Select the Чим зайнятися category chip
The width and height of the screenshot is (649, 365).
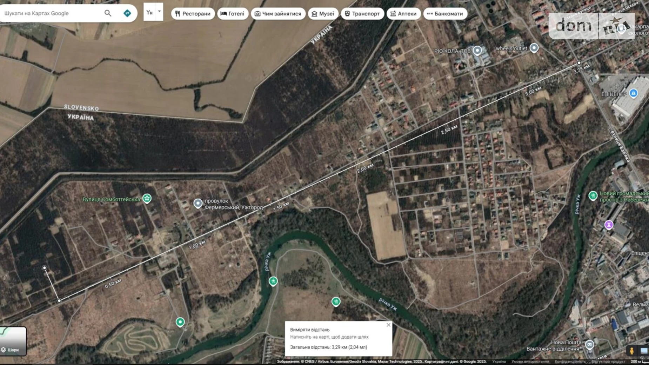278,14
